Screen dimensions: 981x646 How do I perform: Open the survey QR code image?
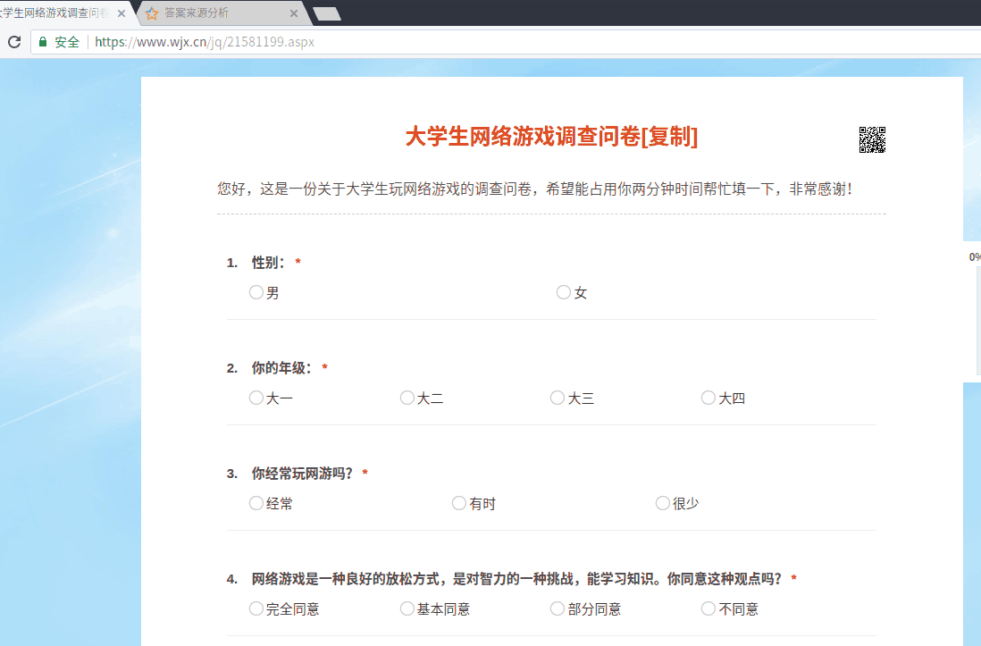872,139
